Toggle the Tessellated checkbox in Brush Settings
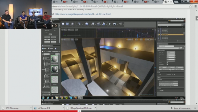Screen dimensions: 198x112 click(167, 64)
